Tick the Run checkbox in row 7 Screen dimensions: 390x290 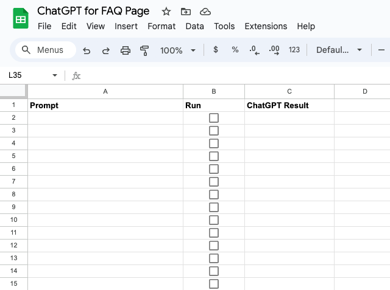coord(214,182)
